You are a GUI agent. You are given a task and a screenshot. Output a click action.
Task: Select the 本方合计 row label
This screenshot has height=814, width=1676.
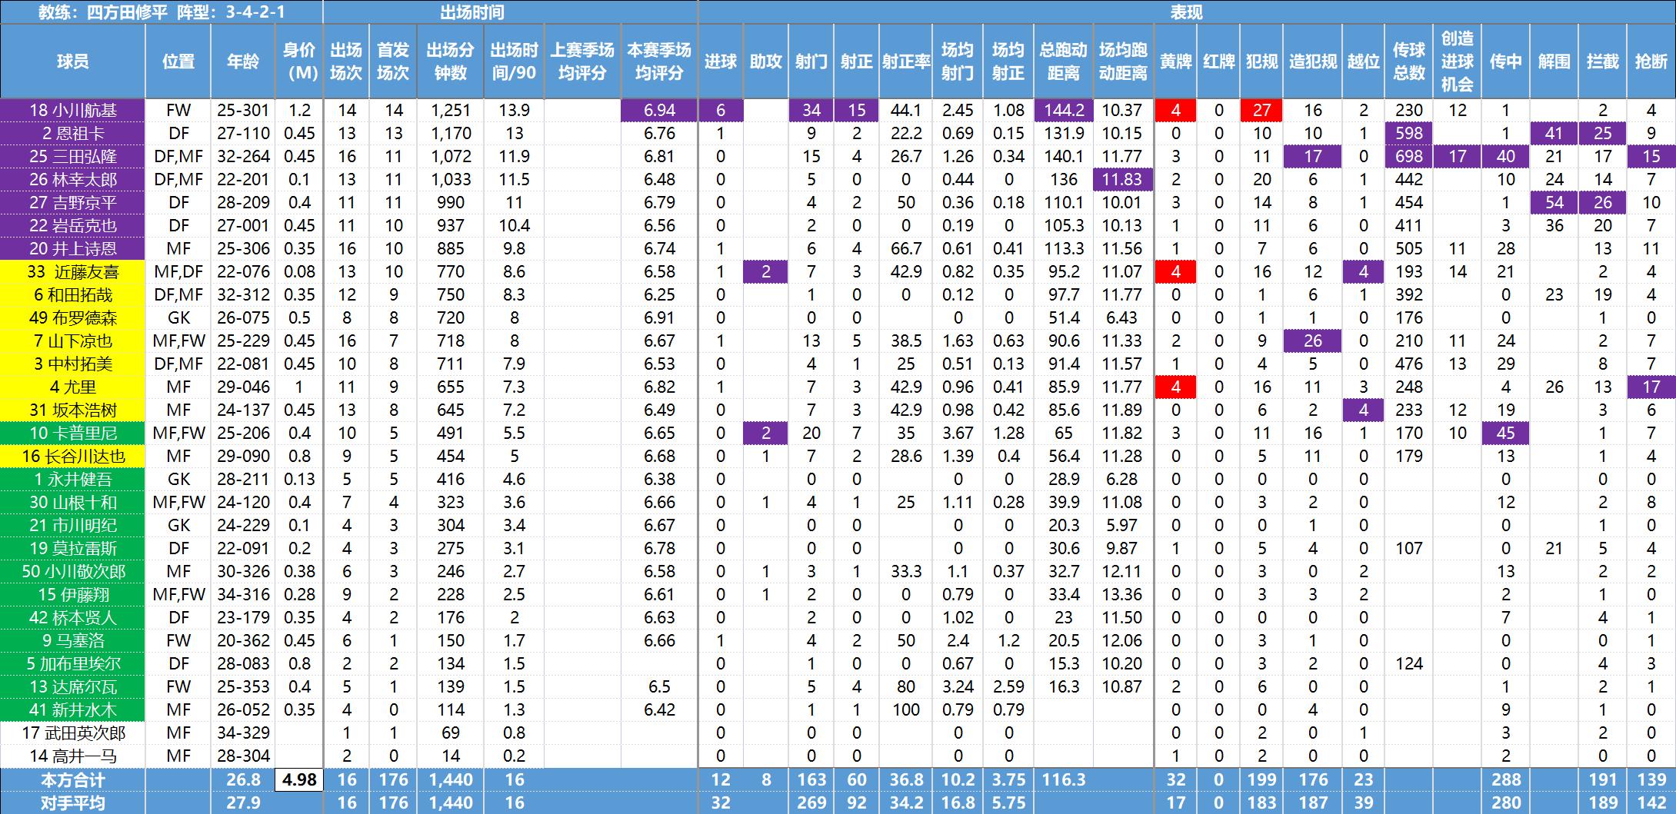tap(73, 779)
